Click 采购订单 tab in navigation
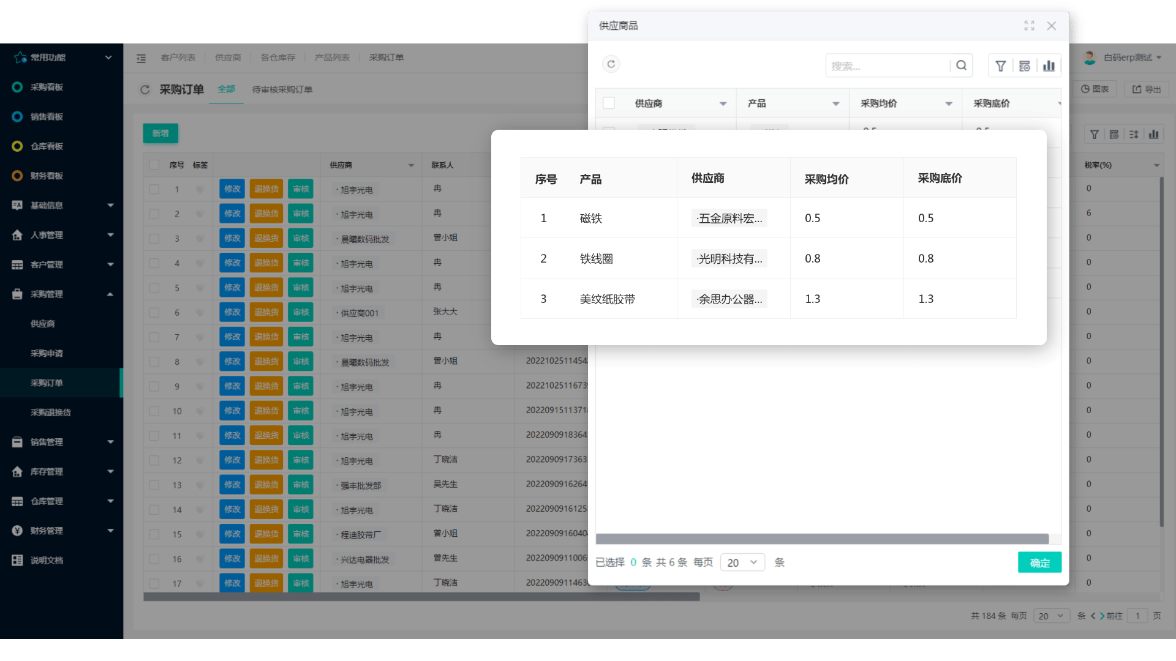Viewport: 1176px width, 661px height. pyautogui.click(x=386, y=56)
